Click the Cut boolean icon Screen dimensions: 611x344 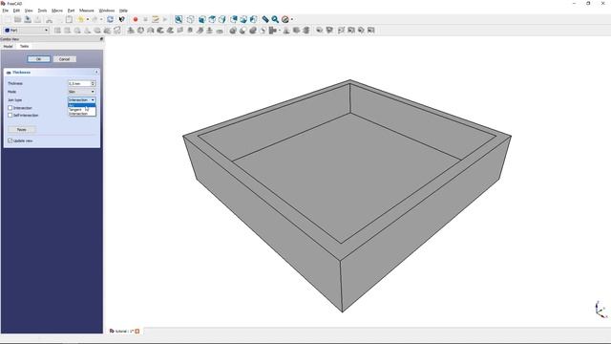[x=242, y=30]
